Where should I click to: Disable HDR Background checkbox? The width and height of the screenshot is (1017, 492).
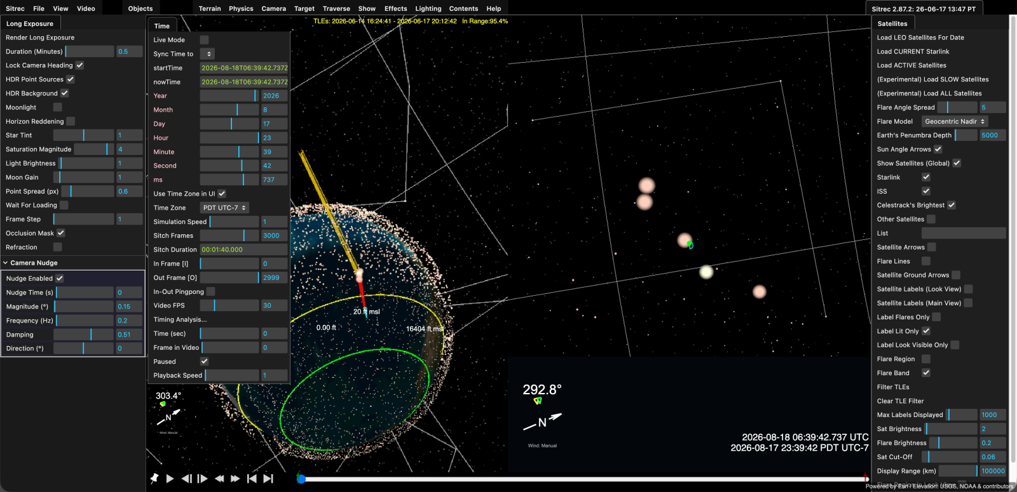point(64,93)
